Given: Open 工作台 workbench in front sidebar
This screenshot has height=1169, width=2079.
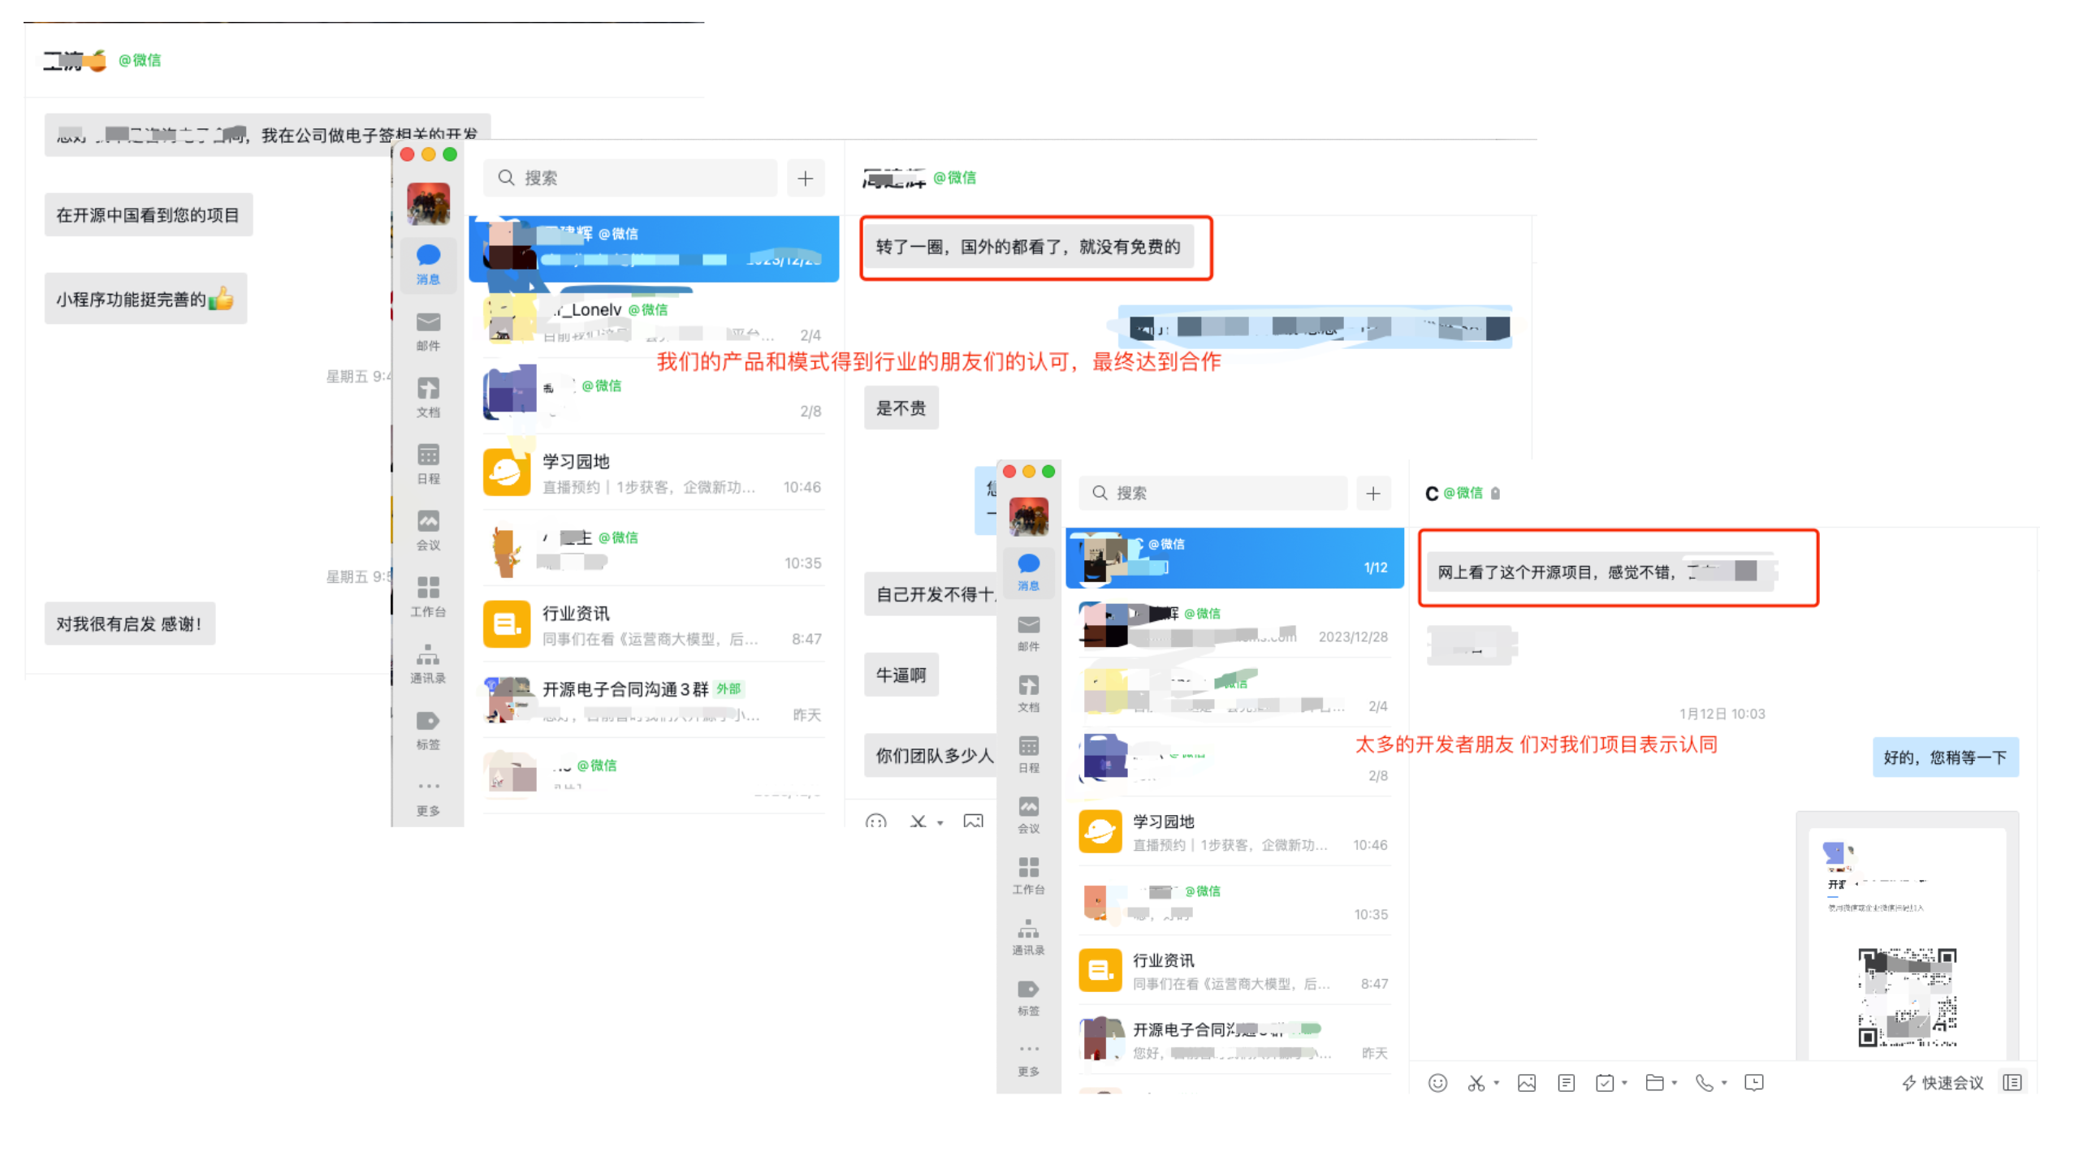Looking at the screenshot, I should (1028, 875).
